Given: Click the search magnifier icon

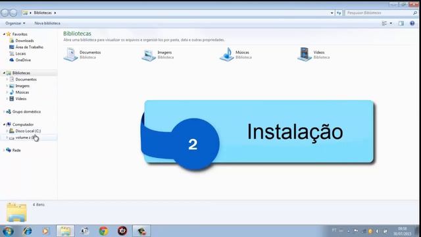Looking at the screenshot, I should point(415,13).
